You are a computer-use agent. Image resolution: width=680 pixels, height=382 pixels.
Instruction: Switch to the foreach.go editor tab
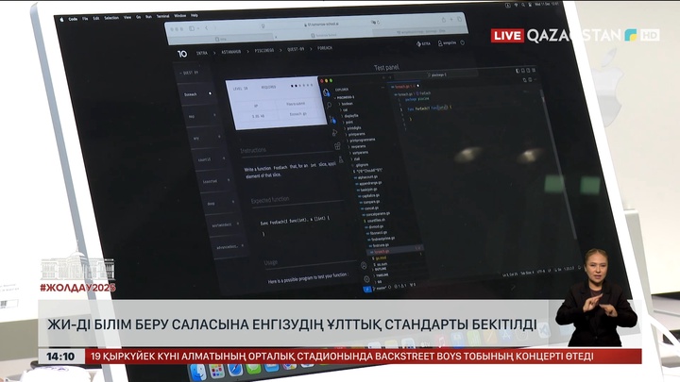pos(404,86)
